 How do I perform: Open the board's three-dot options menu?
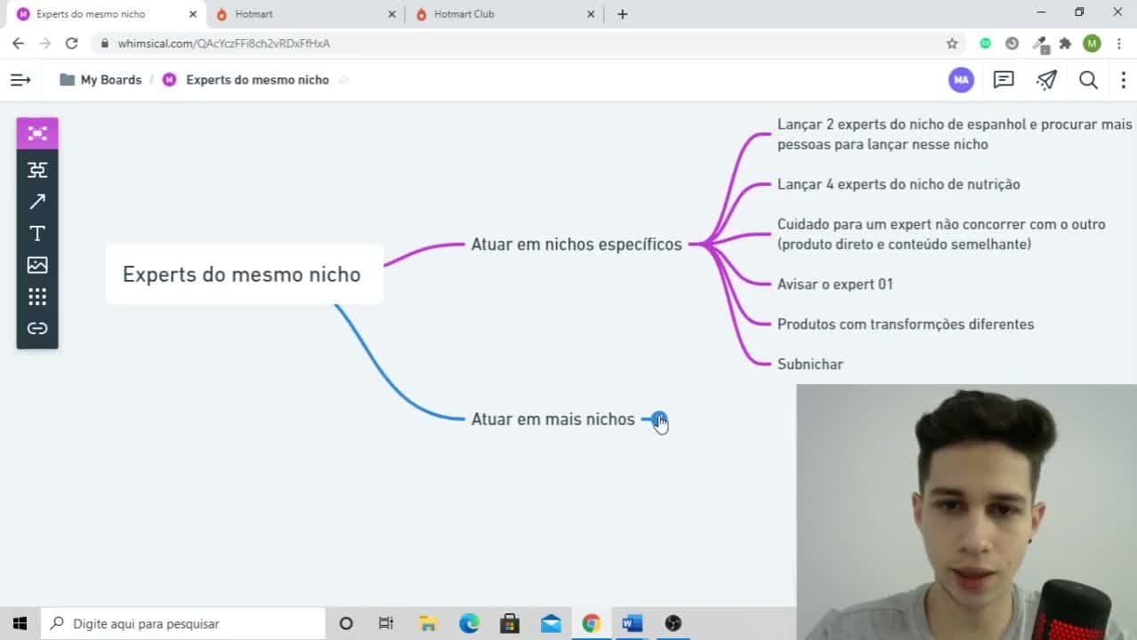[x=1124, y=80]
